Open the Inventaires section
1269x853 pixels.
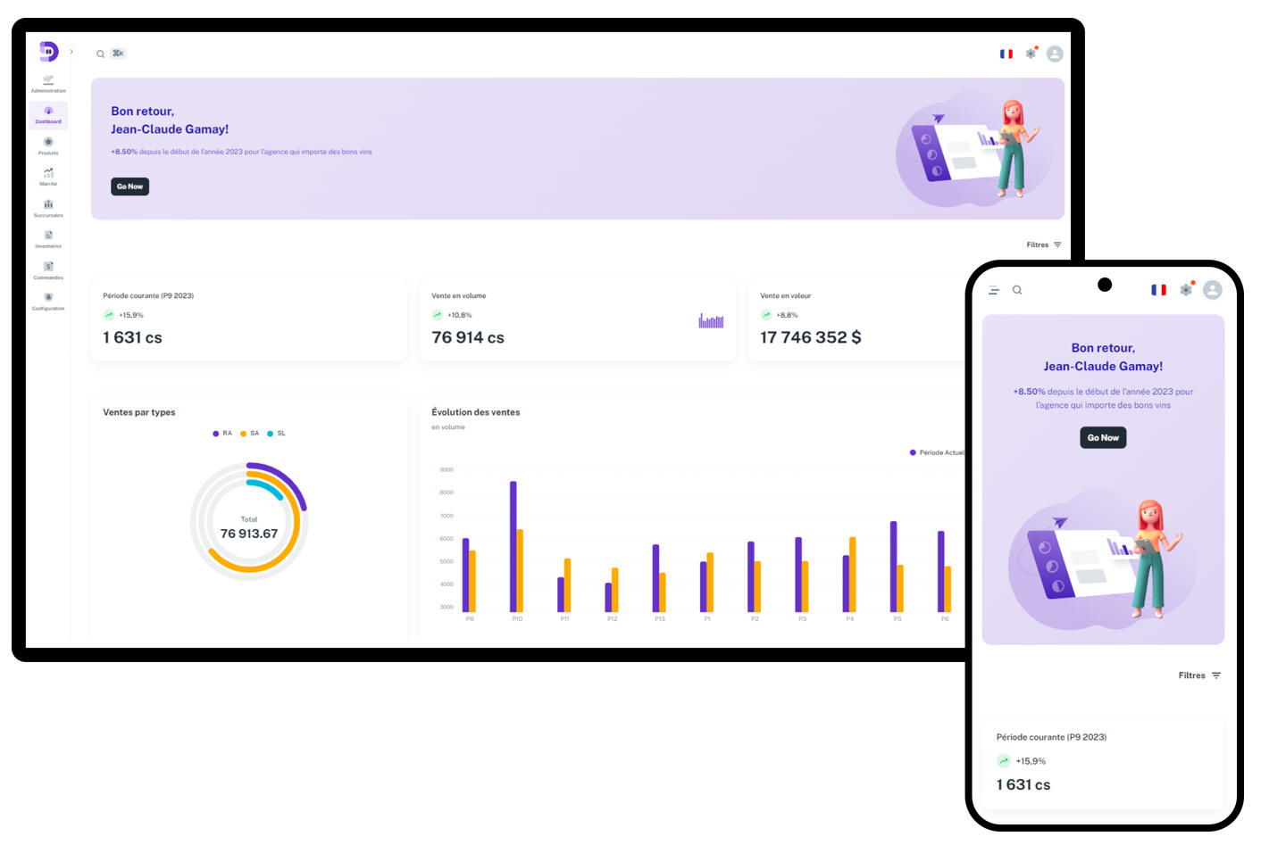pyautogui.click(x=48, y=239)
